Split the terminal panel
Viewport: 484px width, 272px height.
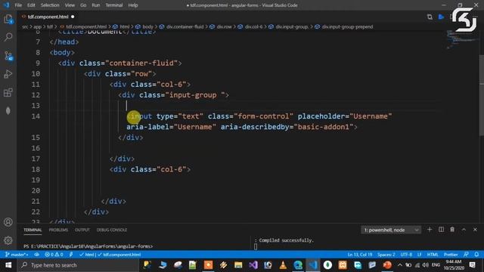pos(441,230)
